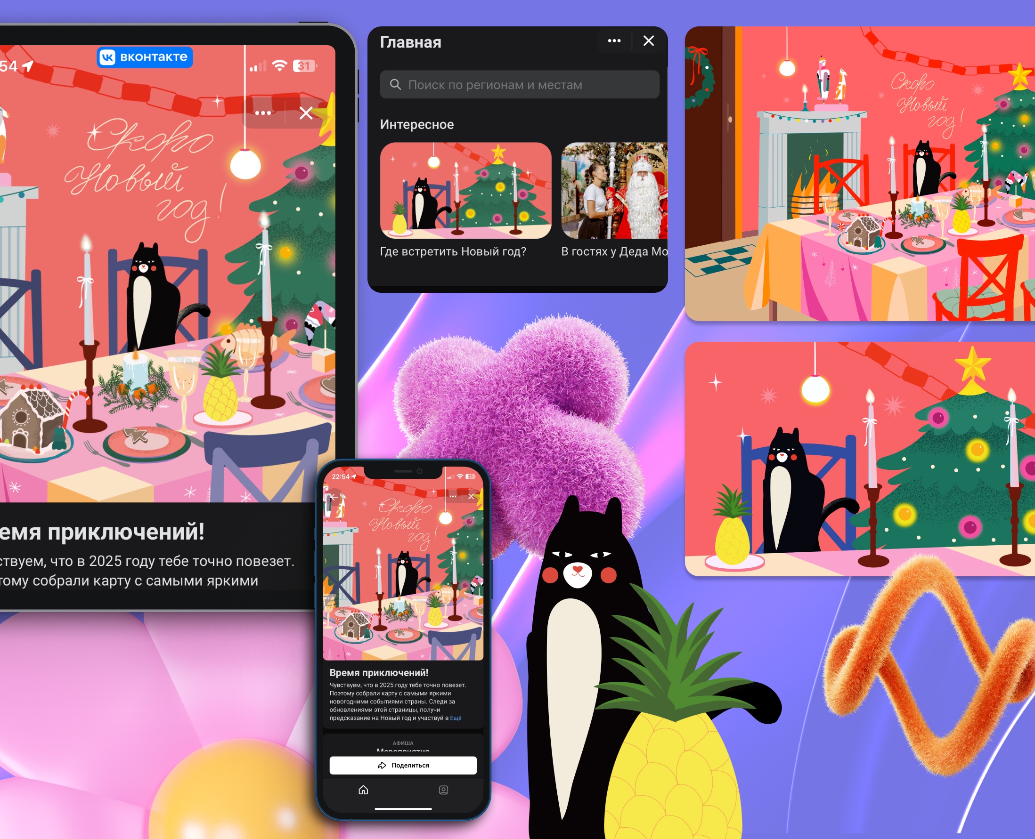Close the Главная panel with X
Image resolution: width=1035 pixels, height=839 pixels.
coord(649,41)
